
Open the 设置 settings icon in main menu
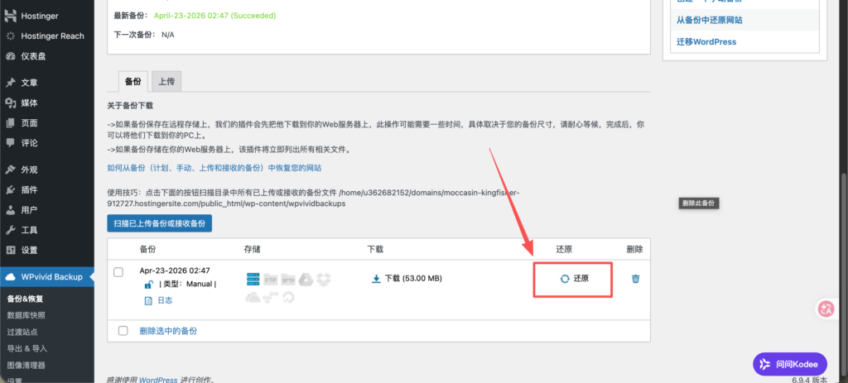tap(10, 250)
